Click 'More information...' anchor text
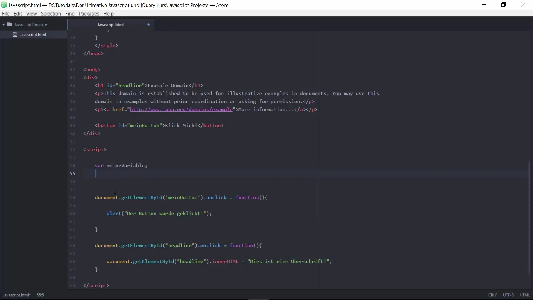This screenshot has height=300, width=533. pyautogui.click(x=266, y=109)
